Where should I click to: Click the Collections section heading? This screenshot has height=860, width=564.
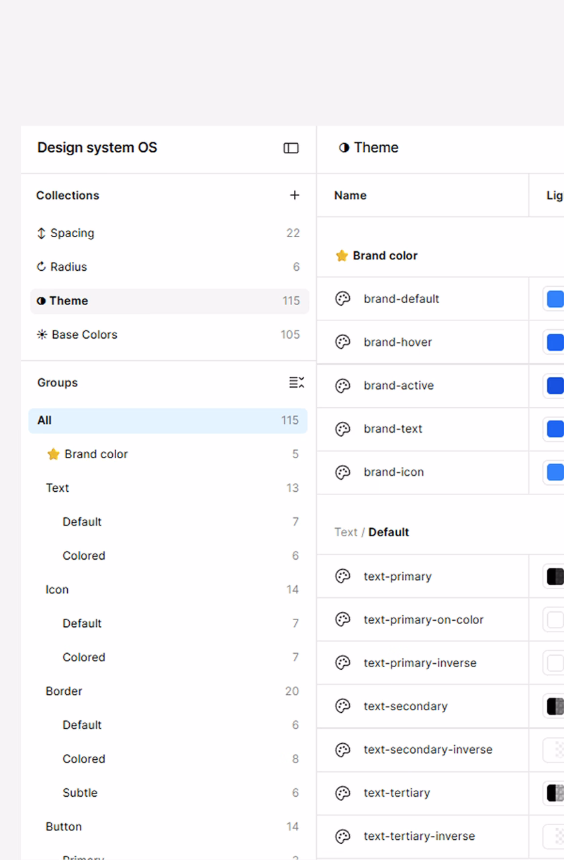pos(68,196)
